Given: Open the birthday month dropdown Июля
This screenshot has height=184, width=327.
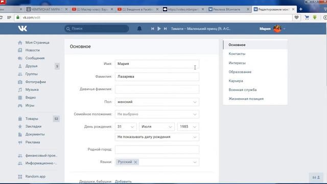Looking at the screenshot, I should coord(157,127).
